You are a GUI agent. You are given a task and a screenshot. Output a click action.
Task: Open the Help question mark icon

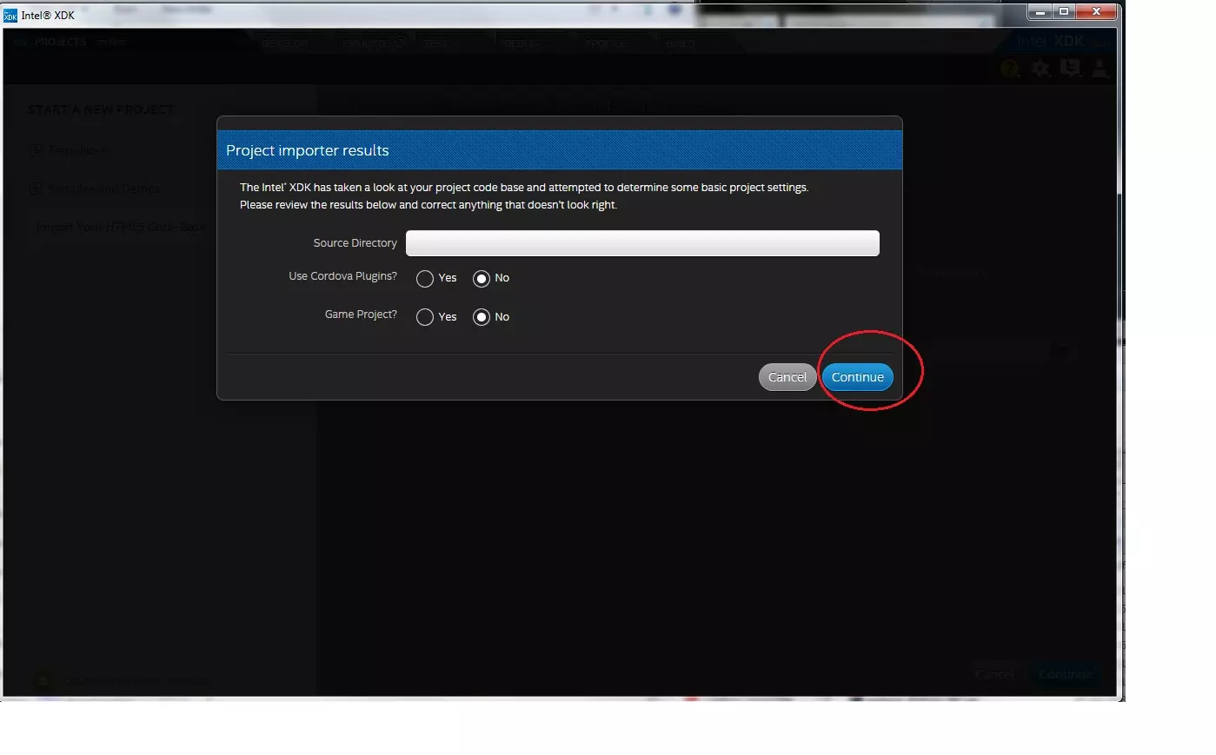1009,69
